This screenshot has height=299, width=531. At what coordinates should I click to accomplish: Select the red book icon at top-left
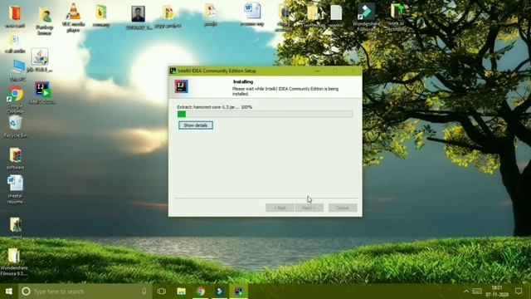click(15, 16)
